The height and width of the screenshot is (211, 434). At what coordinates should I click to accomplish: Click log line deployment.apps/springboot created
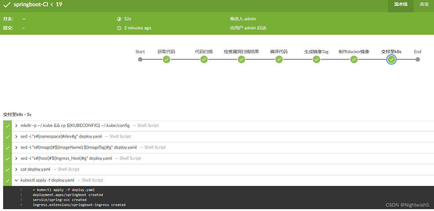[x=68, y=195]
